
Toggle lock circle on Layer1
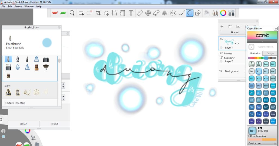coord(221,47)
